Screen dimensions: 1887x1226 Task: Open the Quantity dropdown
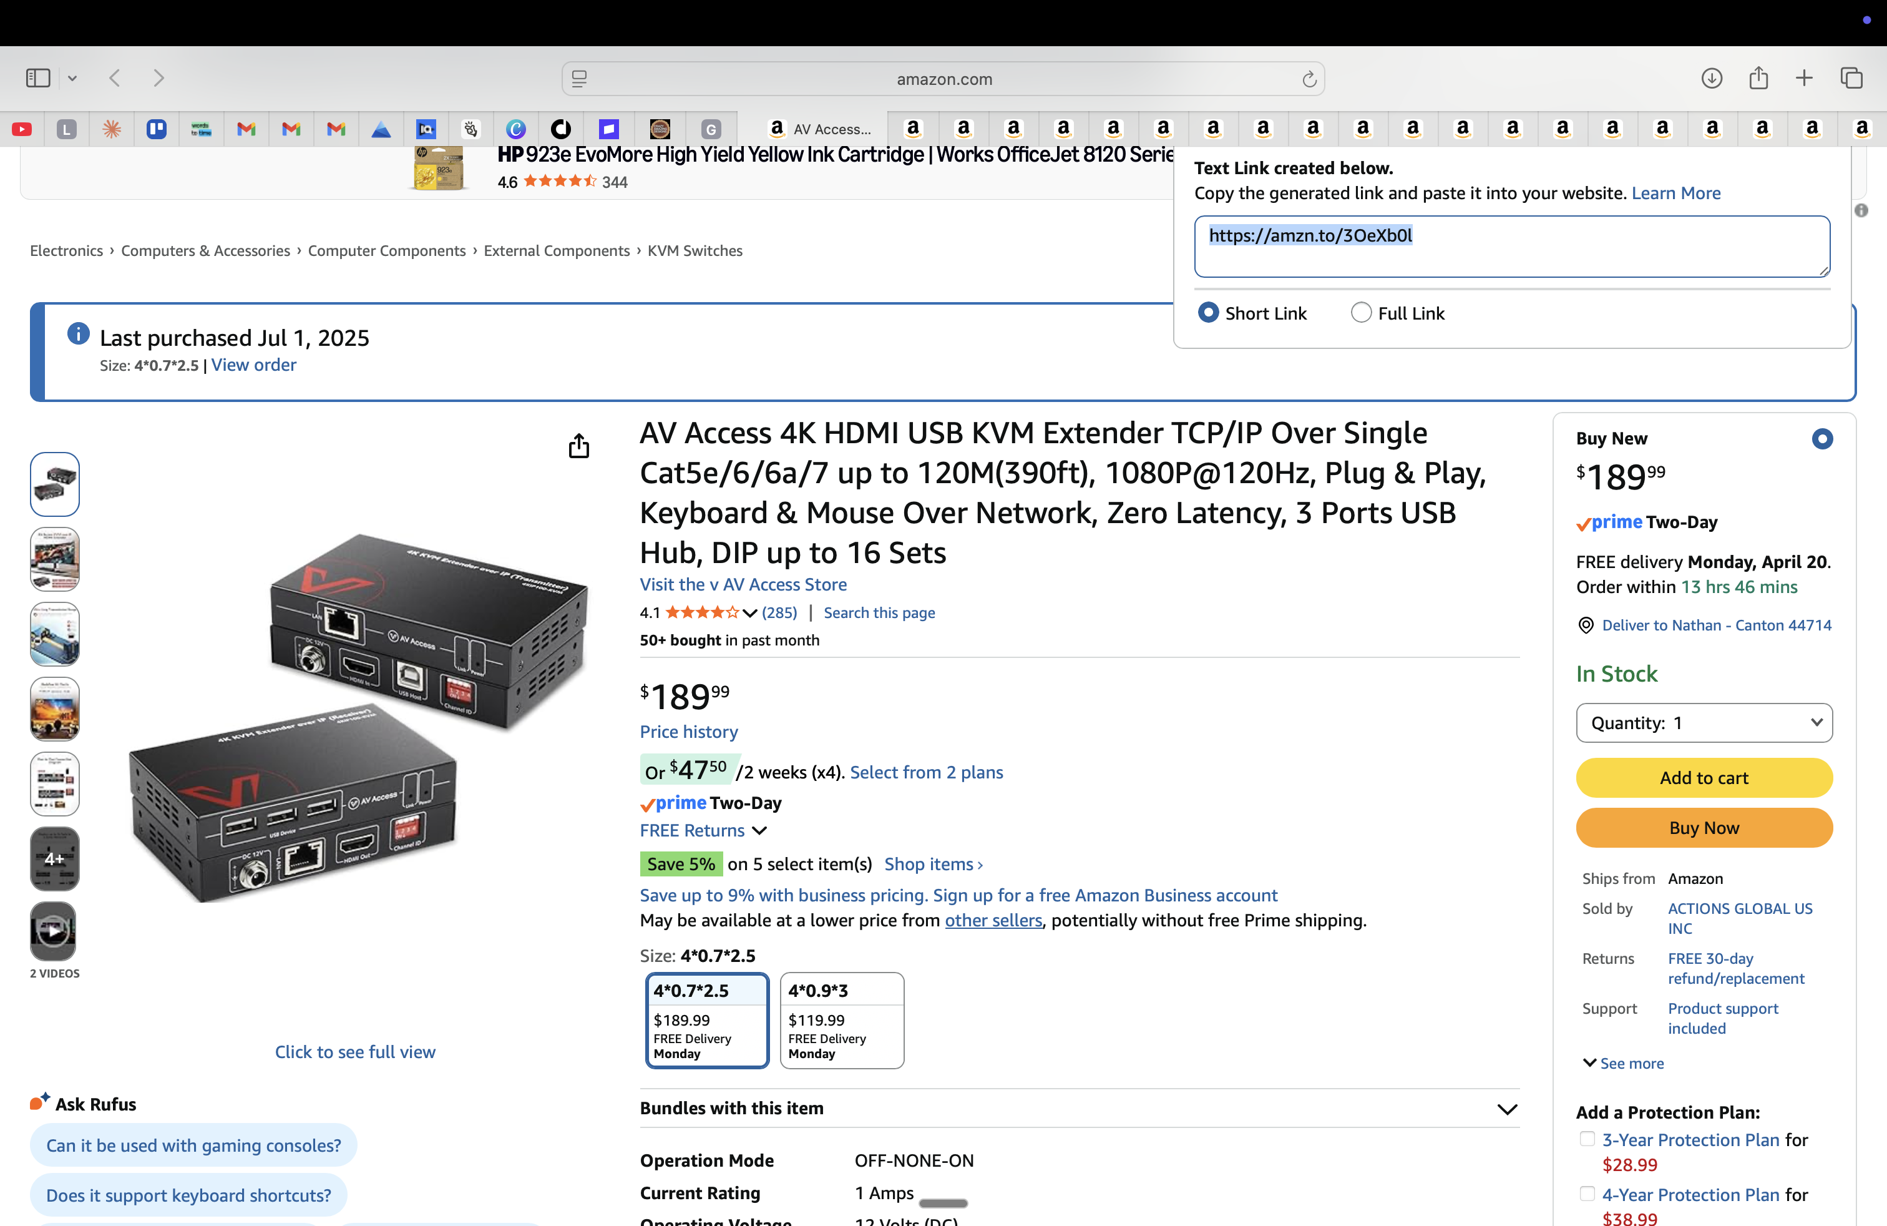pos(1704,723)
